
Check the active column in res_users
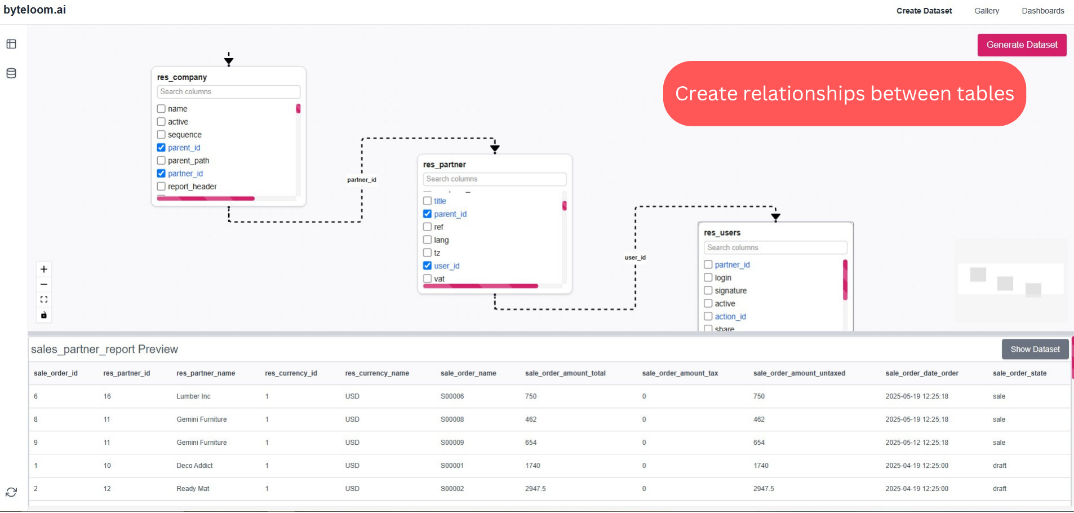[x=708, y=304]
